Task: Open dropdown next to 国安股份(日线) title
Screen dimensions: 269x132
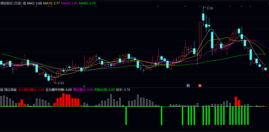Action: coord(24,3)
